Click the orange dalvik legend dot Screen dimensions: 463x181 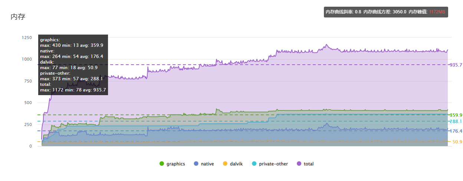coord(225,164)
